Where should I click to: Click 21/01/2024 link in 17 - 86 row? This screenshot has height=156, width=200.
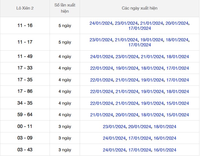[x=127, y=92]
